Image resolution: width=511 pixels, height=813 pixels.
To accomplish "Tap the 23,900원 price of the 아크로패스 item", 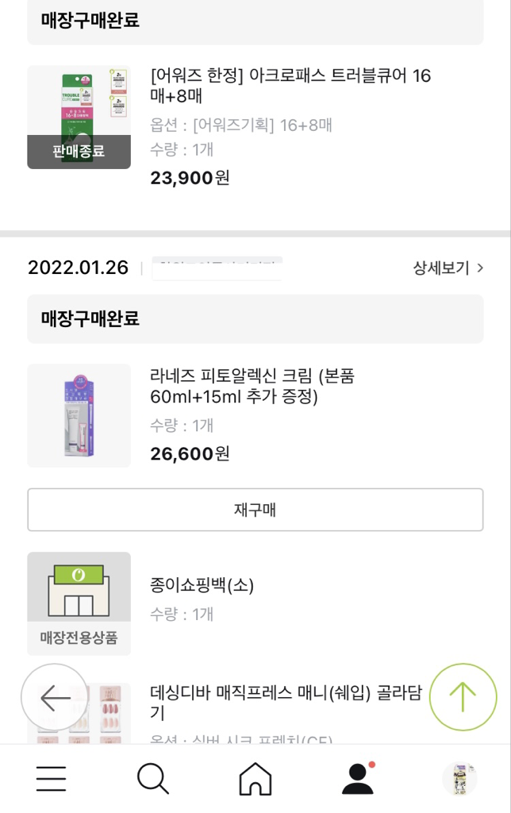I will pos(190,178).
